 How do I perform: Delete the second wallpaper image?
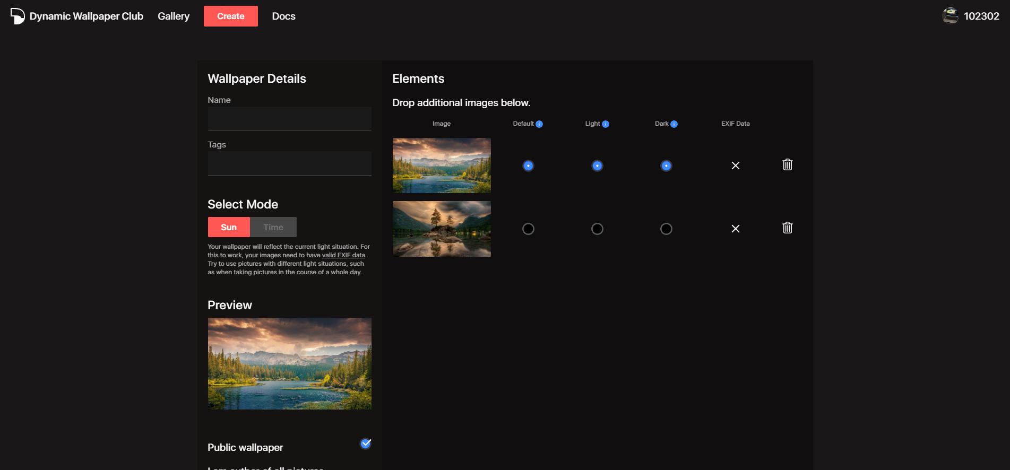[x=788, y=228]
